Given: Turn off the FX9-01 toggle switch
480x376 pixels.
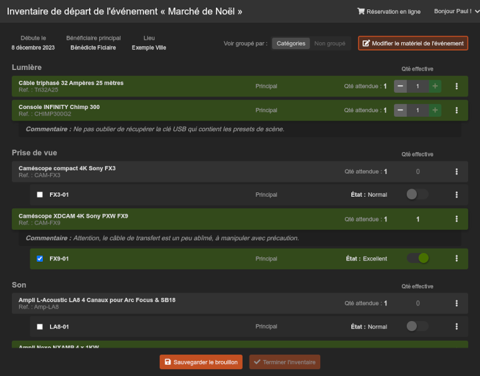Looking at the screenshot, I should coord(417,259).
